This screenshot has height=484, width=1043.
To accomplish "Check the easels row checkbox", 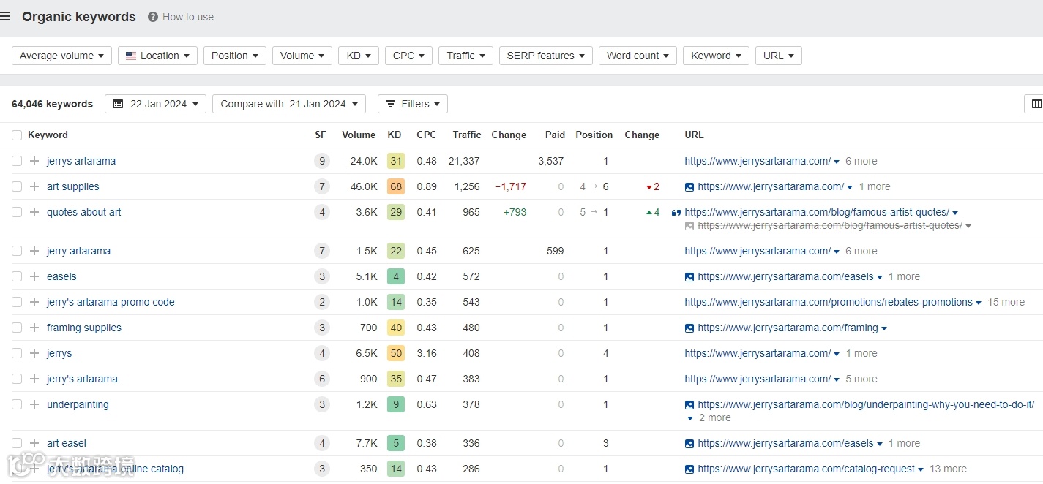I will point(17,276).
